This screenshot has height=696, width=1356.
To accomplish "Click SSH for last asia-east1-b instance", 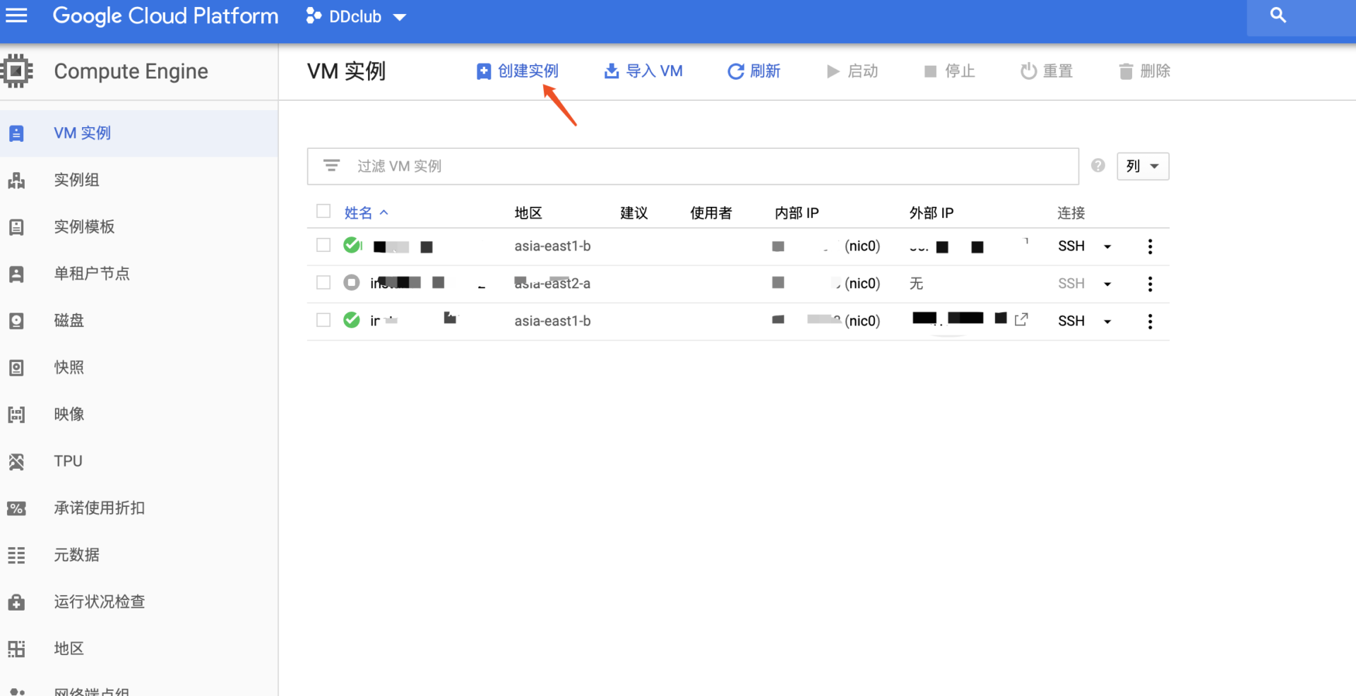I will point(1071,321).
